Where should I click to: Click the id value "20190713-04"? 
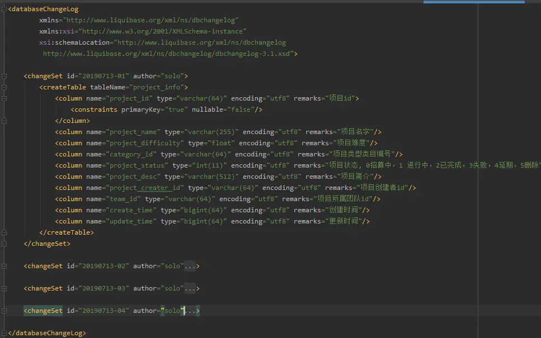(x=104, y=311)
